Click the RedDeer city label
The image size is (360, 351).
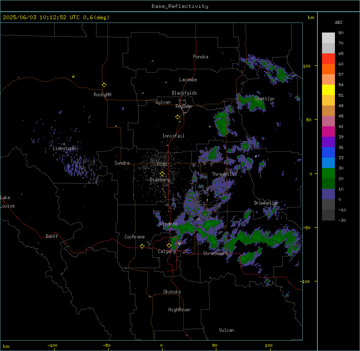(x=184, y=106)
